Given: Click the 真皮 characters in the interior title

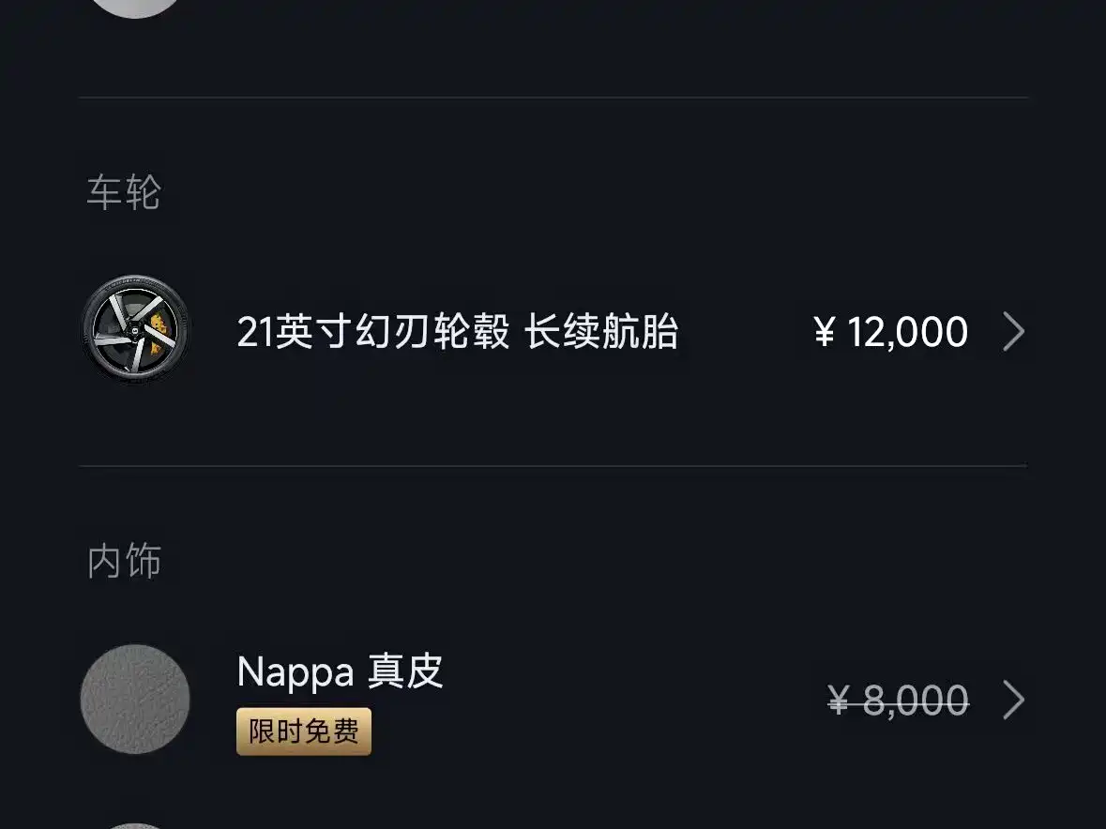Looking at the screenshot, I should pyautogui.click(x=405, y=672).
